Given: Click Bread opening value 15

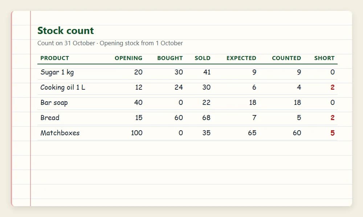Looking at the screenshot, I should pos(139,118).
